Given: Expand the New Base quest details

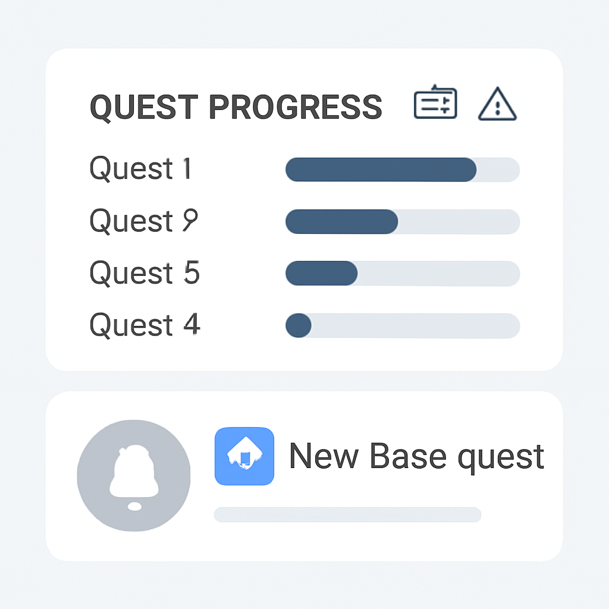Looking at the screenshot, I should coord(416,456).
